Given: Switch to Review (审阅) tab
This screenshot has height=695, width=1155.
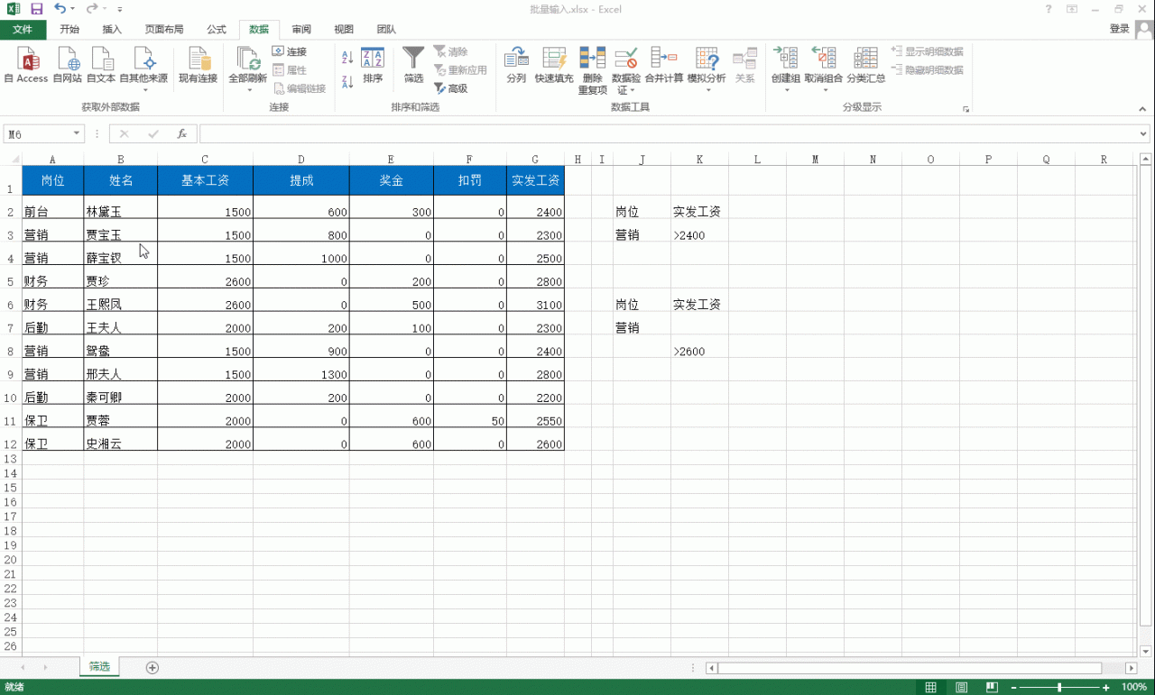Looking at the screenshot, I should (301, 30).
